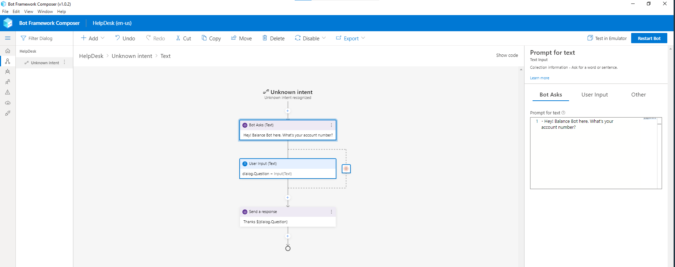Click Text in the breadcrumb
The image size is (675, 267).
point(166,56)
